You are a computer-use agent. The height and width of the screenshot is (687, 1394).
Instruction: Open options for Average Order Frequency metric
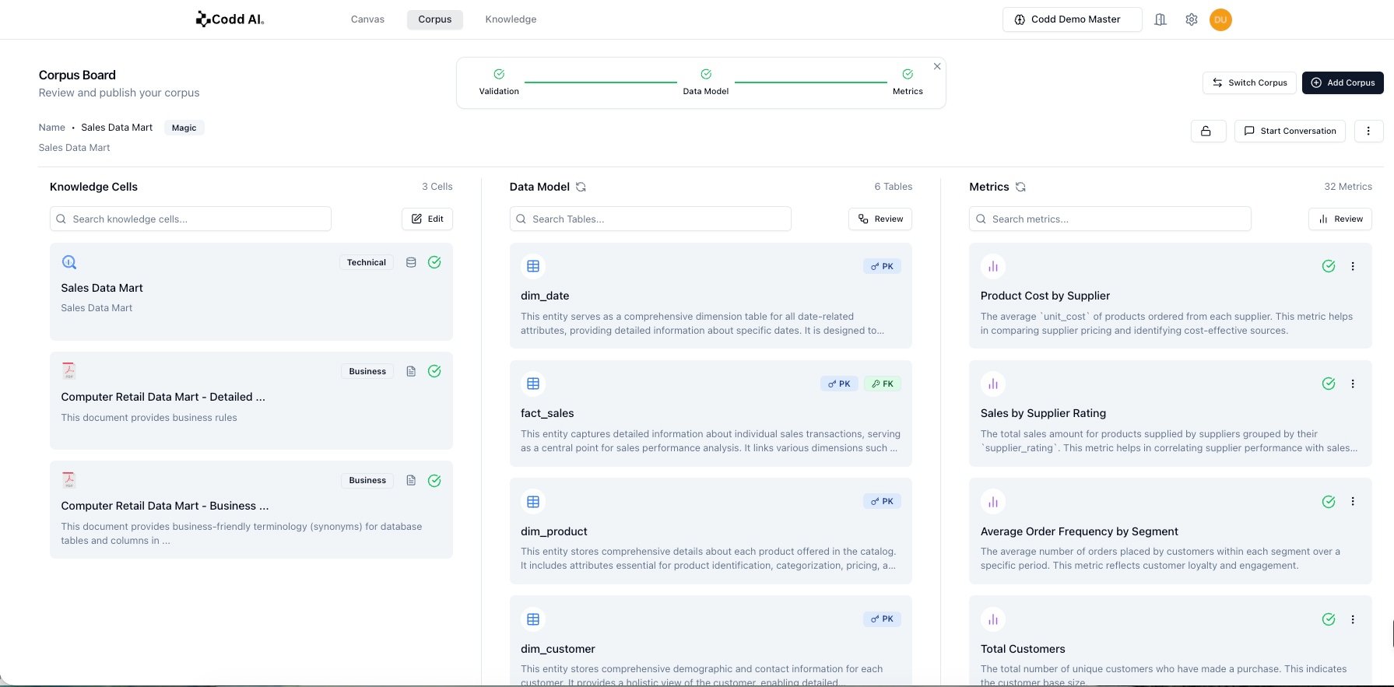(1353, 502)
